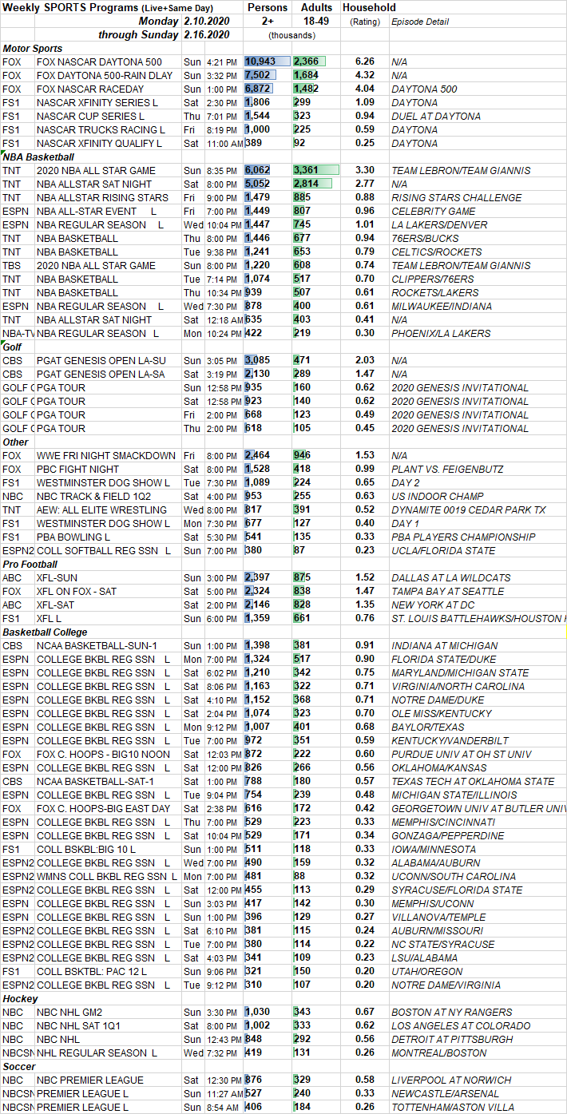Click the PBC FIGHT NIGHT program cell
This screenshot has width=567, height=1114.
pos(78,469)
